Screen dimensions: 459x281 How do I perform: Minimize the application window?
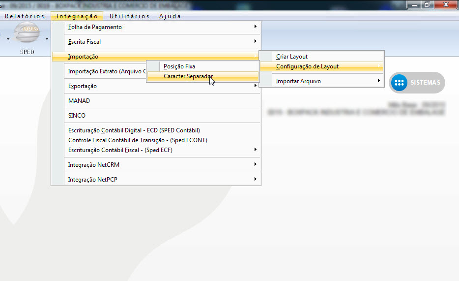(x=414, y=4)
